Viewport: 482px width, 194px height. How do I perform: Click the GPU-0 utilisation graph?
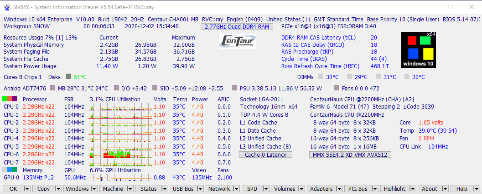(120, 178)
